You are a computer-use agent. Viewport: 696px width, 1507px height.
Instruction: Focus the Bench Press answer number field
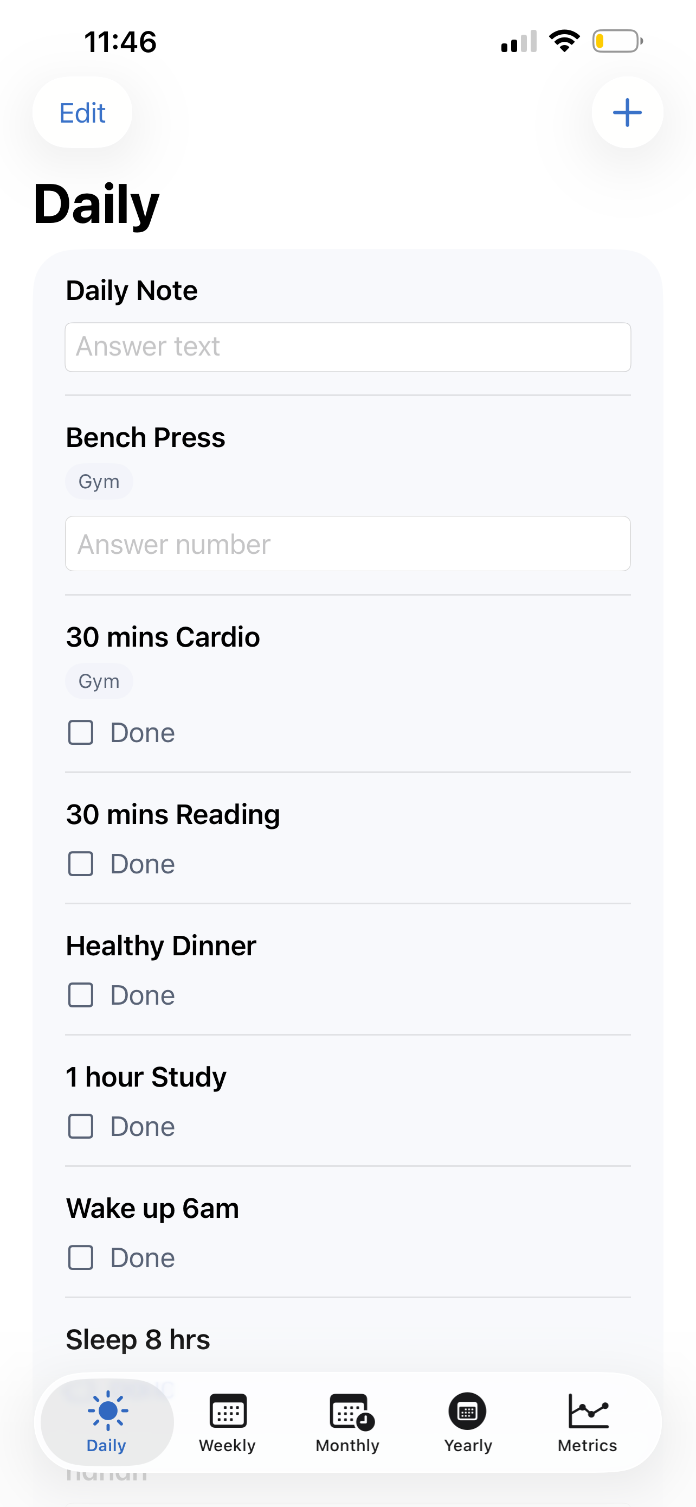point(347,544)
